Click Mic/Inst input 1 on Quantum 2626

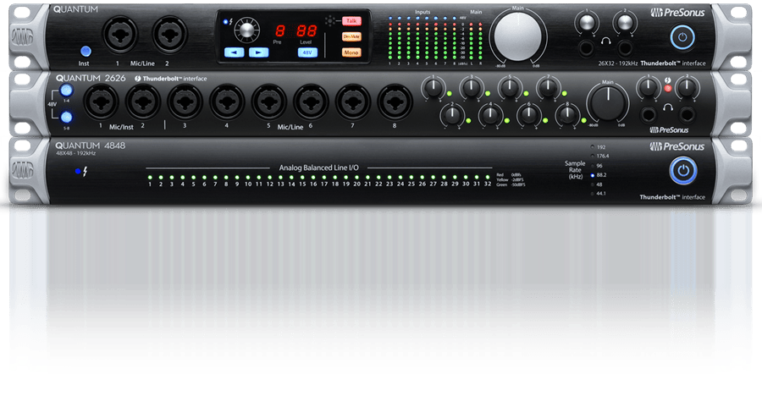[x=101, y=102]
